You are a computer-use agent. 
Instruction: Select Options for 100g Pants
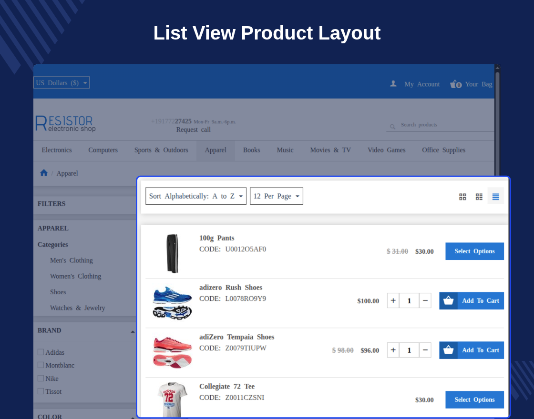point(474,251)
